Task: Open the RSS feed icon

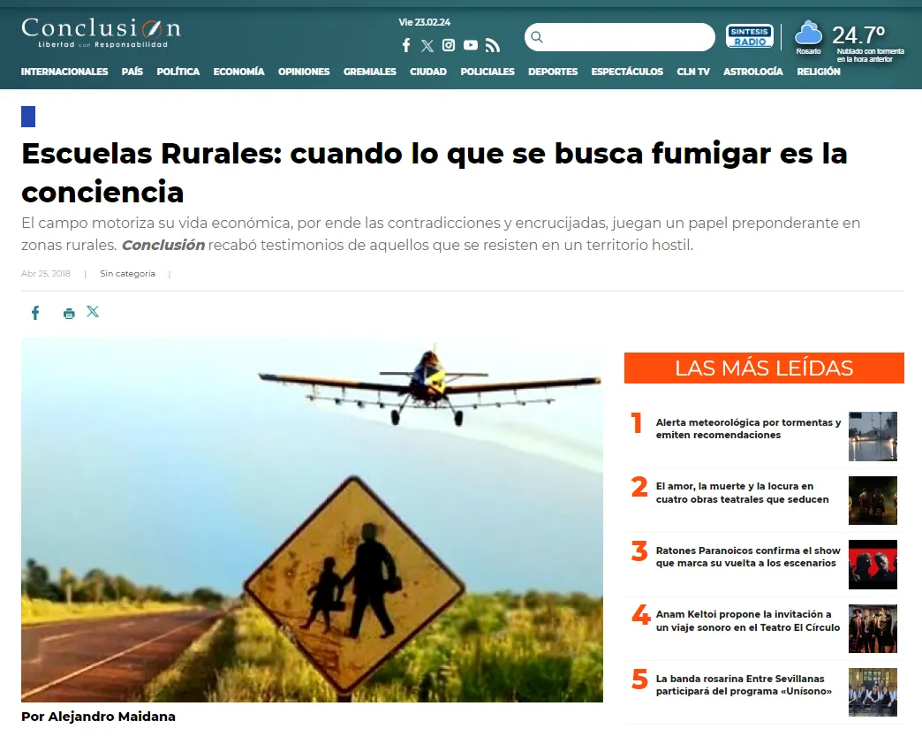Action: click(x=493, y=45)
